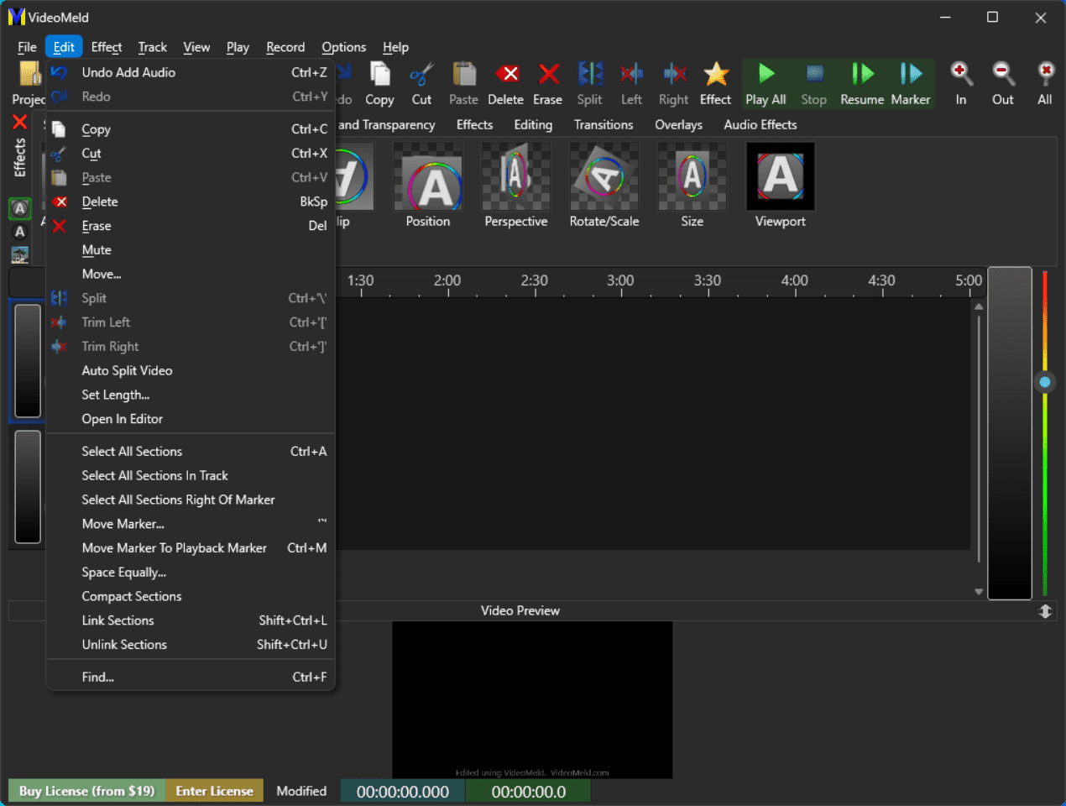Image resolution: width=1066 pixels, height=806 pixels.
Task: Open the Options menu
Action: [x=344, y=47]
